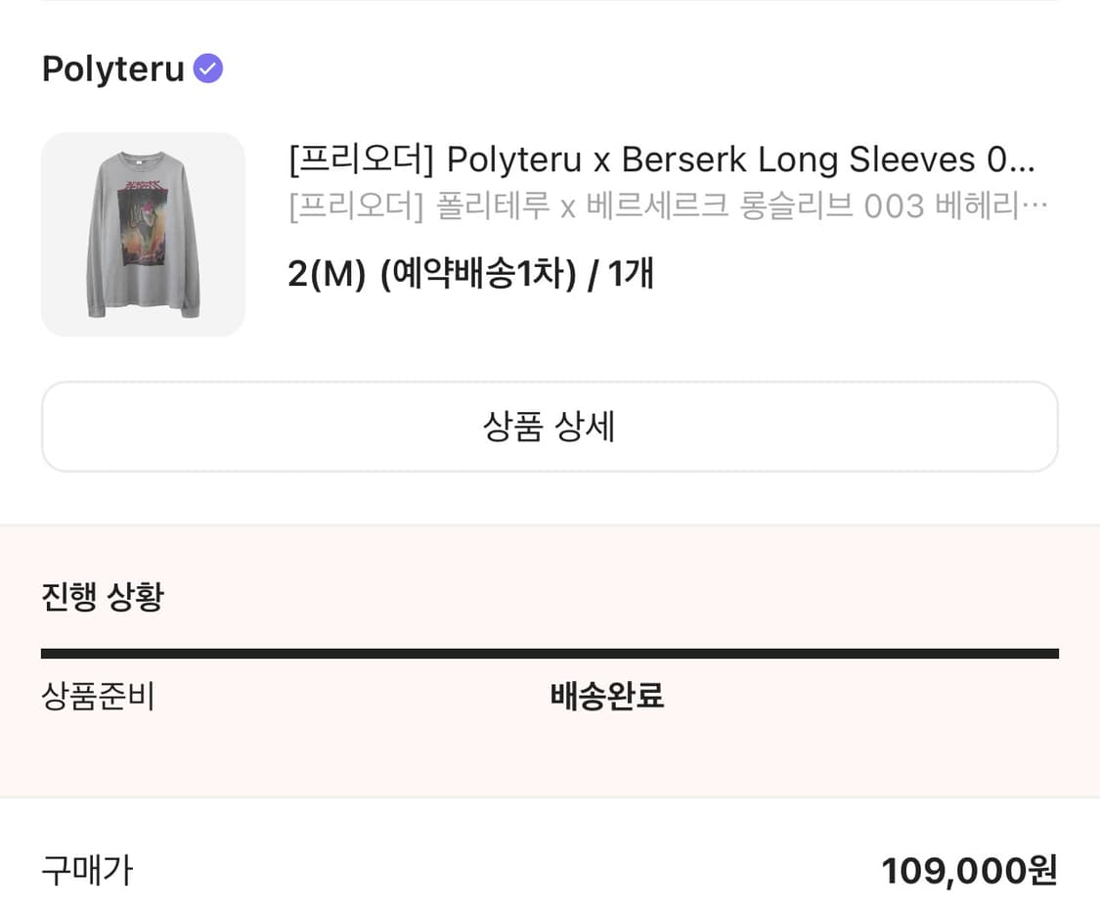Click the 109,000원 purchase price
The image size is (1100, 913).
point(969,870)
